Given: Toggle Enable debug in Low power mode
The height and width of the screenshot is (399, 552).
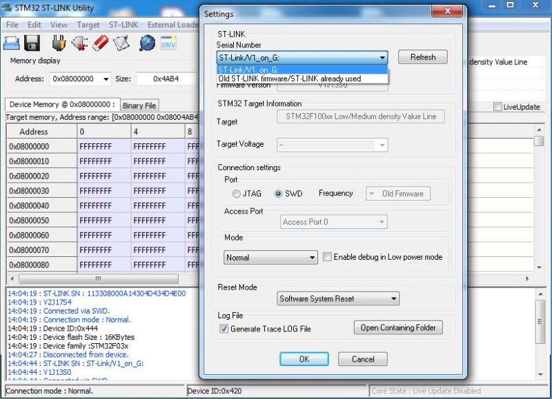Looking at the screenshot, I should point(328,257).
